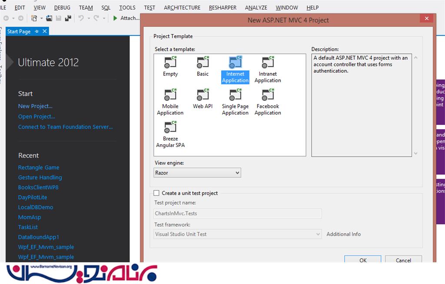Viewport: 445px width, 284px height.
Task: Open the Rectangle Game recent project
Action: (39, 167)
